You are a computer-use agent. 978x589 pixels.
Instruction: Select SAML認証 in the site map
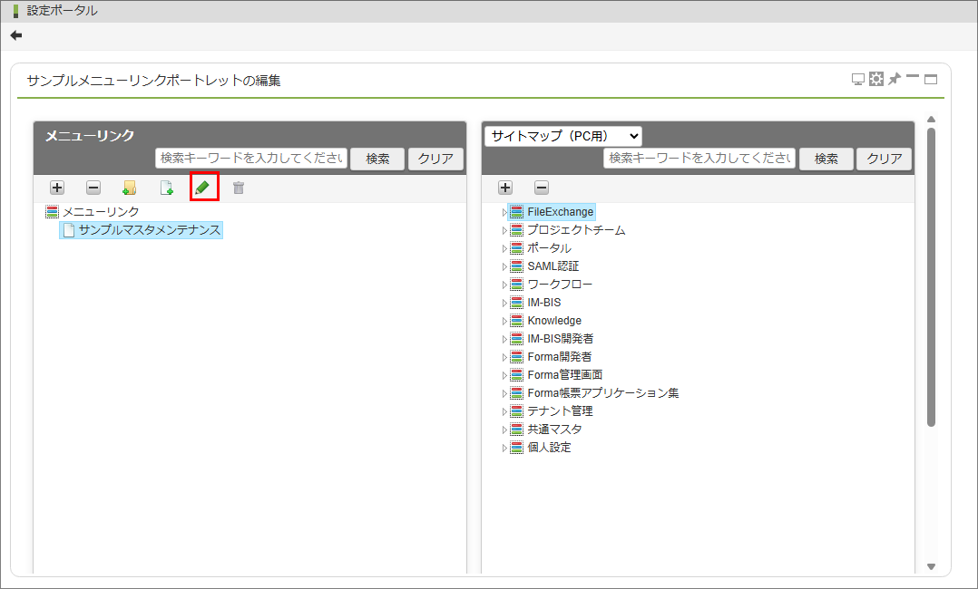click(x=553, y=266)
